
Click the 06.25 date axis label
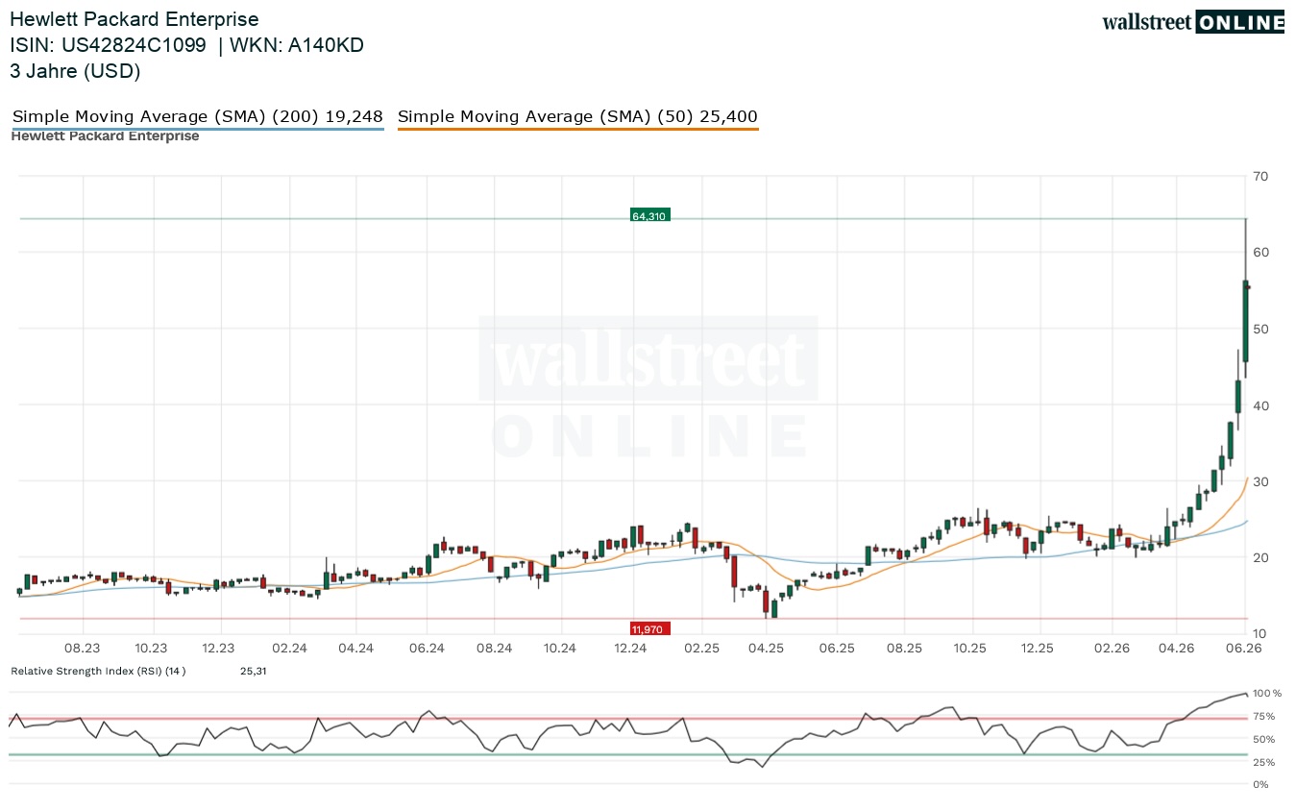pyautogui.click(x=836, y=649)
